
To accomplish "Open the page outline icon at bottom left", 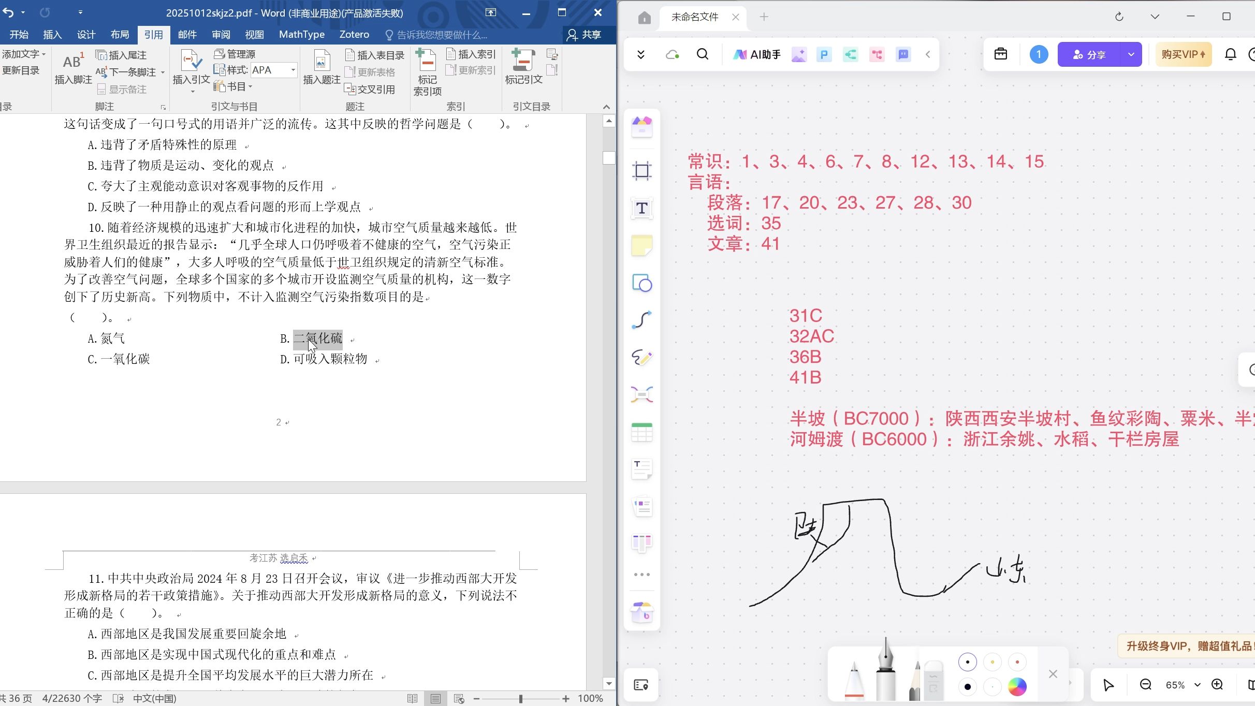I will click(641, 685).
